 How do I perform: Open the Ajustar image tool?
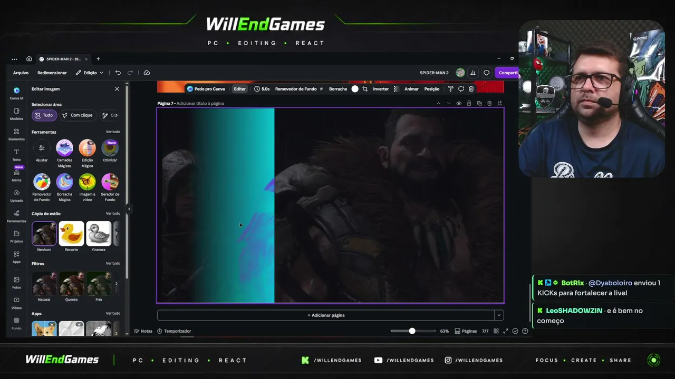(42, 151)
